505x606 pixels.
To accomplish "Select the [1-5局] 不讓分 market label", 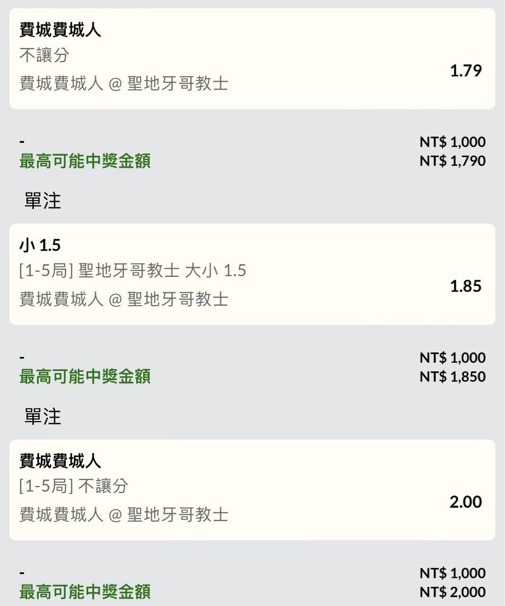I will pyautogui.click(x=74, y=486).
